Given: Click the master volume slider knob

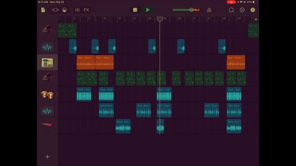Looking at the screenshot, I should pyautogui.click(x=191, y=10).
